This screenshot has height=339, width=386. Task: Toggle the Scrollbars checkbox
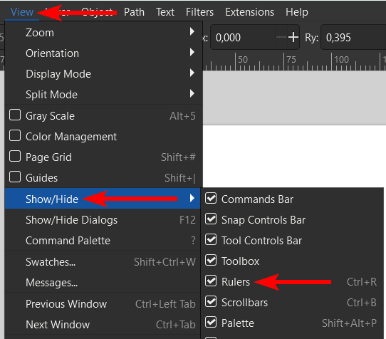point(211,302)
